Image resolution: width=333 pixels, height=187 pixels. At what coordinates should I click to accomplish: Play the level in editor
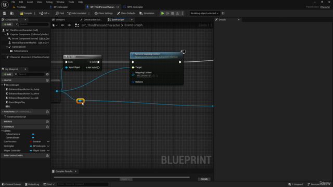point(162,13)
